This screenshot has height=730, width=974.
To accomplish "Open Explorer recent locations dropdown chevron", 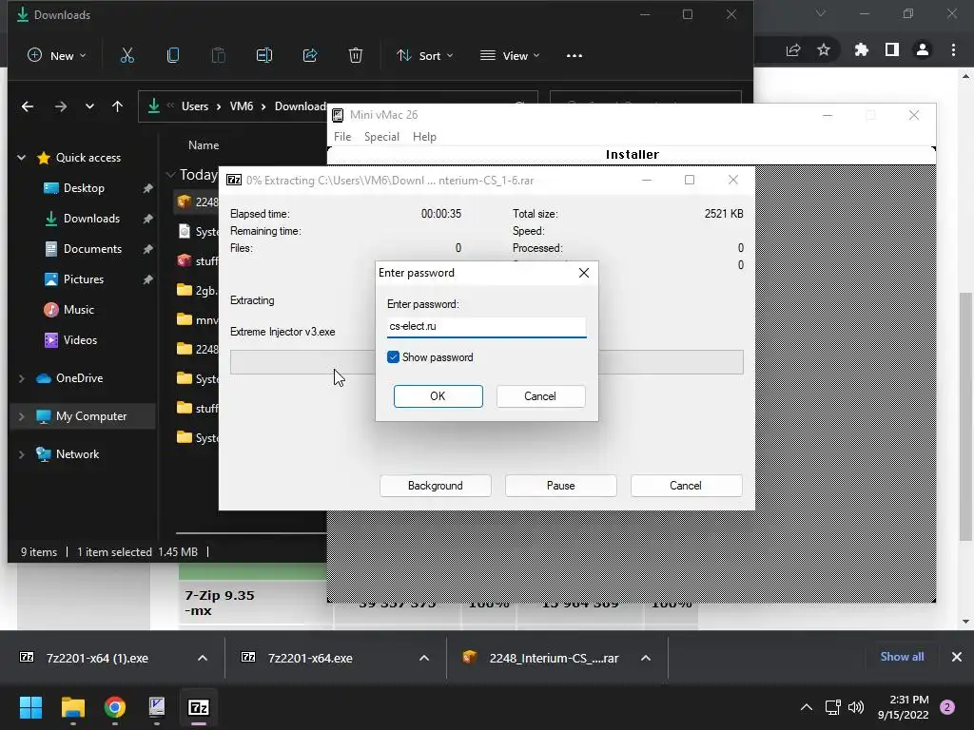I will tap(89, 106).
